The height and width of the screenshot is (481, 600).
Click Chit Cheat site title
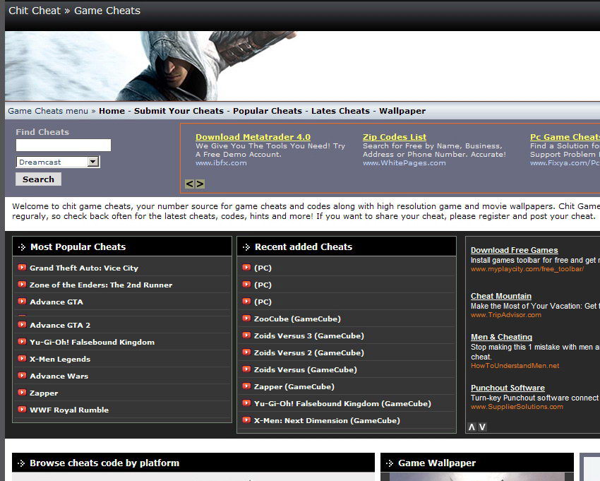[x=35, y=11]
